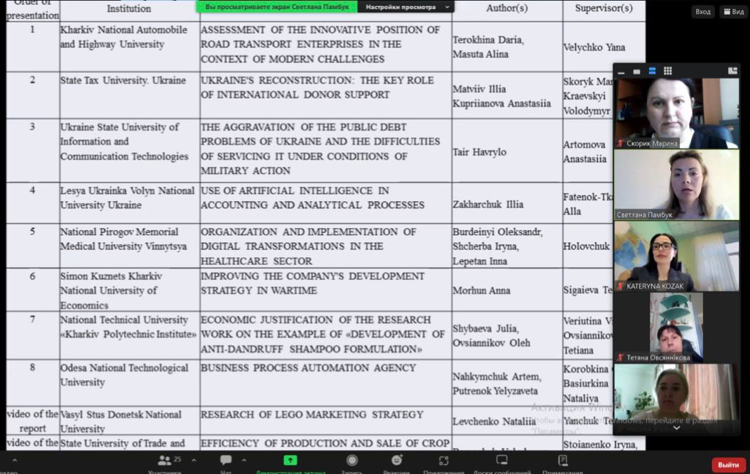Click 'National Pirogov Memorial Medical University Vinnytsya' cell

click(129, 245)
